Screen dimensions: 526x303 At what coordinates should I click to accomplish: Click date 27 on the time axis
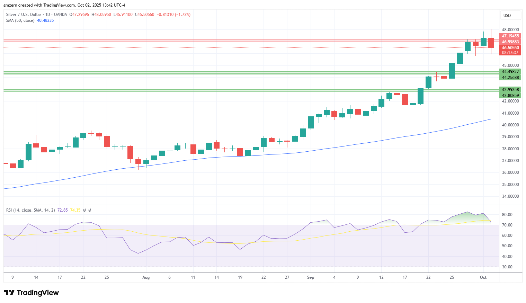click(x=287, y=277)
